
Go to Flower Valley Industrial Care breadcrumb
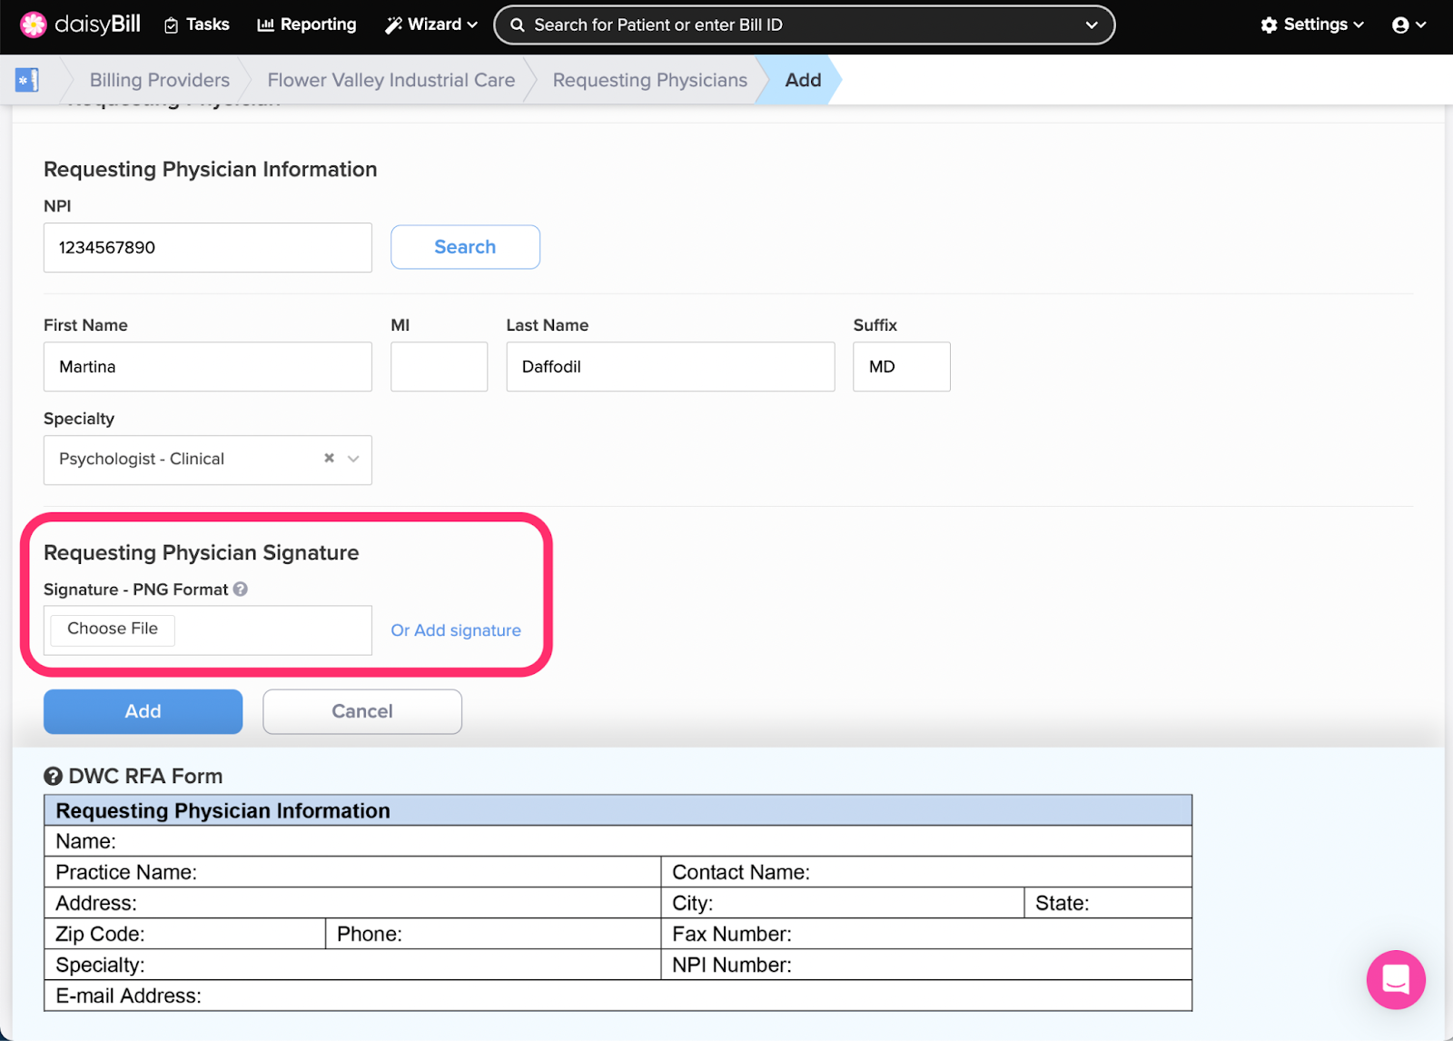click(x=391, y=80)
